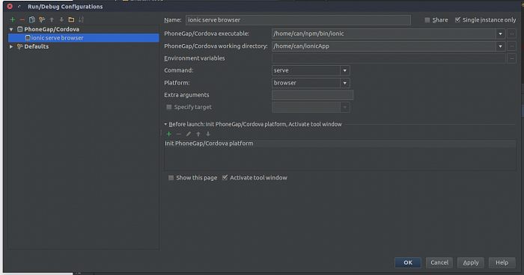Viewport: 524px width, 275px height.
Task: Select Init PhoneGap/Cordova platform task row
Action: pyautogui.click(x=340, y=143)
